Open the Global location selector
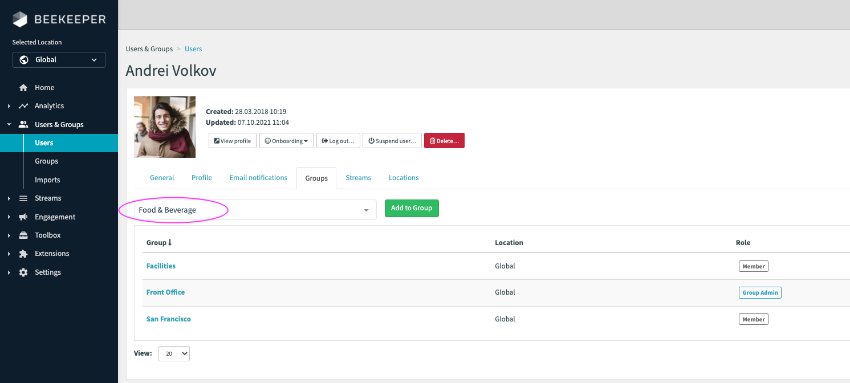 point(59,59)
